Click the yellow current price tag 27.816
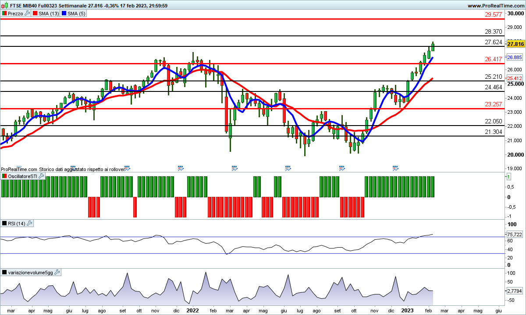526x315 pixels. (515, 44)
